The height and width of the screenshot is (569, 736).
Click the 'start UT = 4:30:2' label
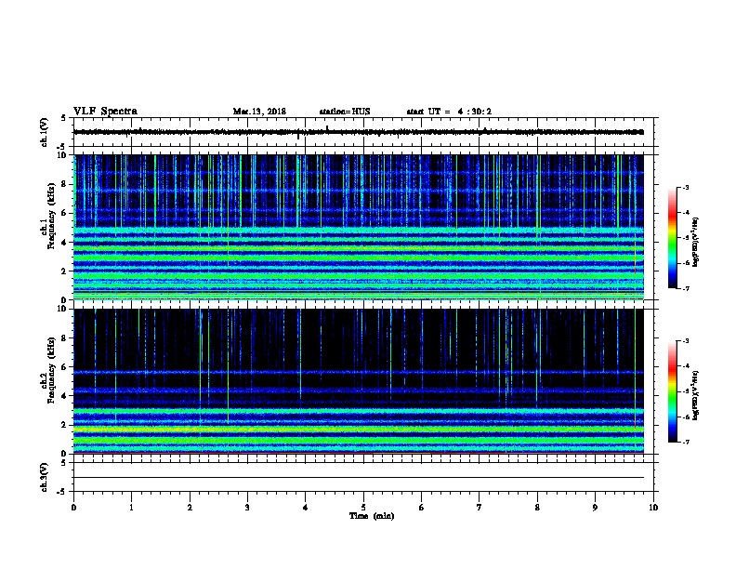click(x=449, y=112)
